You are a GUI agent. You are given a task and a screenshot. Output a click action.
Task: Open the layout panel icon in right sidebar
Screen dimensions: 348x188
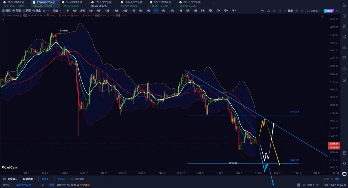tap(344, 153)
